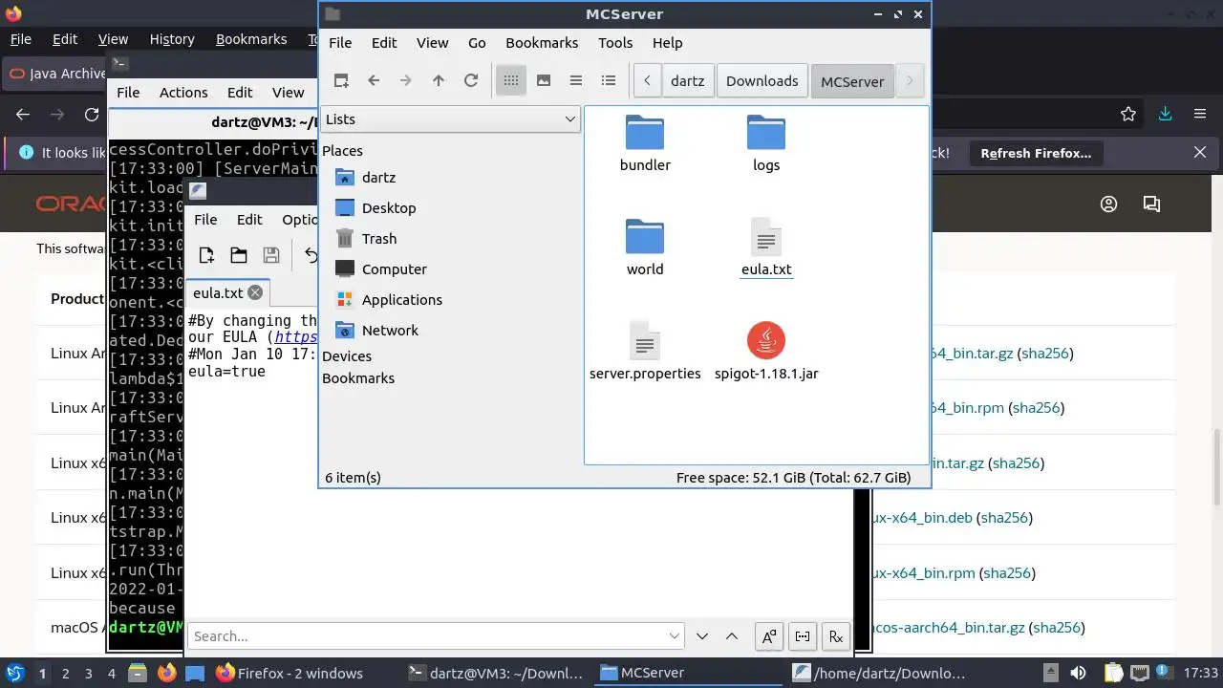Select the bundler folder
Image resolution: width=1223 pixels, height=688 pixels.
pyautogui.click(x=645, y=143)
